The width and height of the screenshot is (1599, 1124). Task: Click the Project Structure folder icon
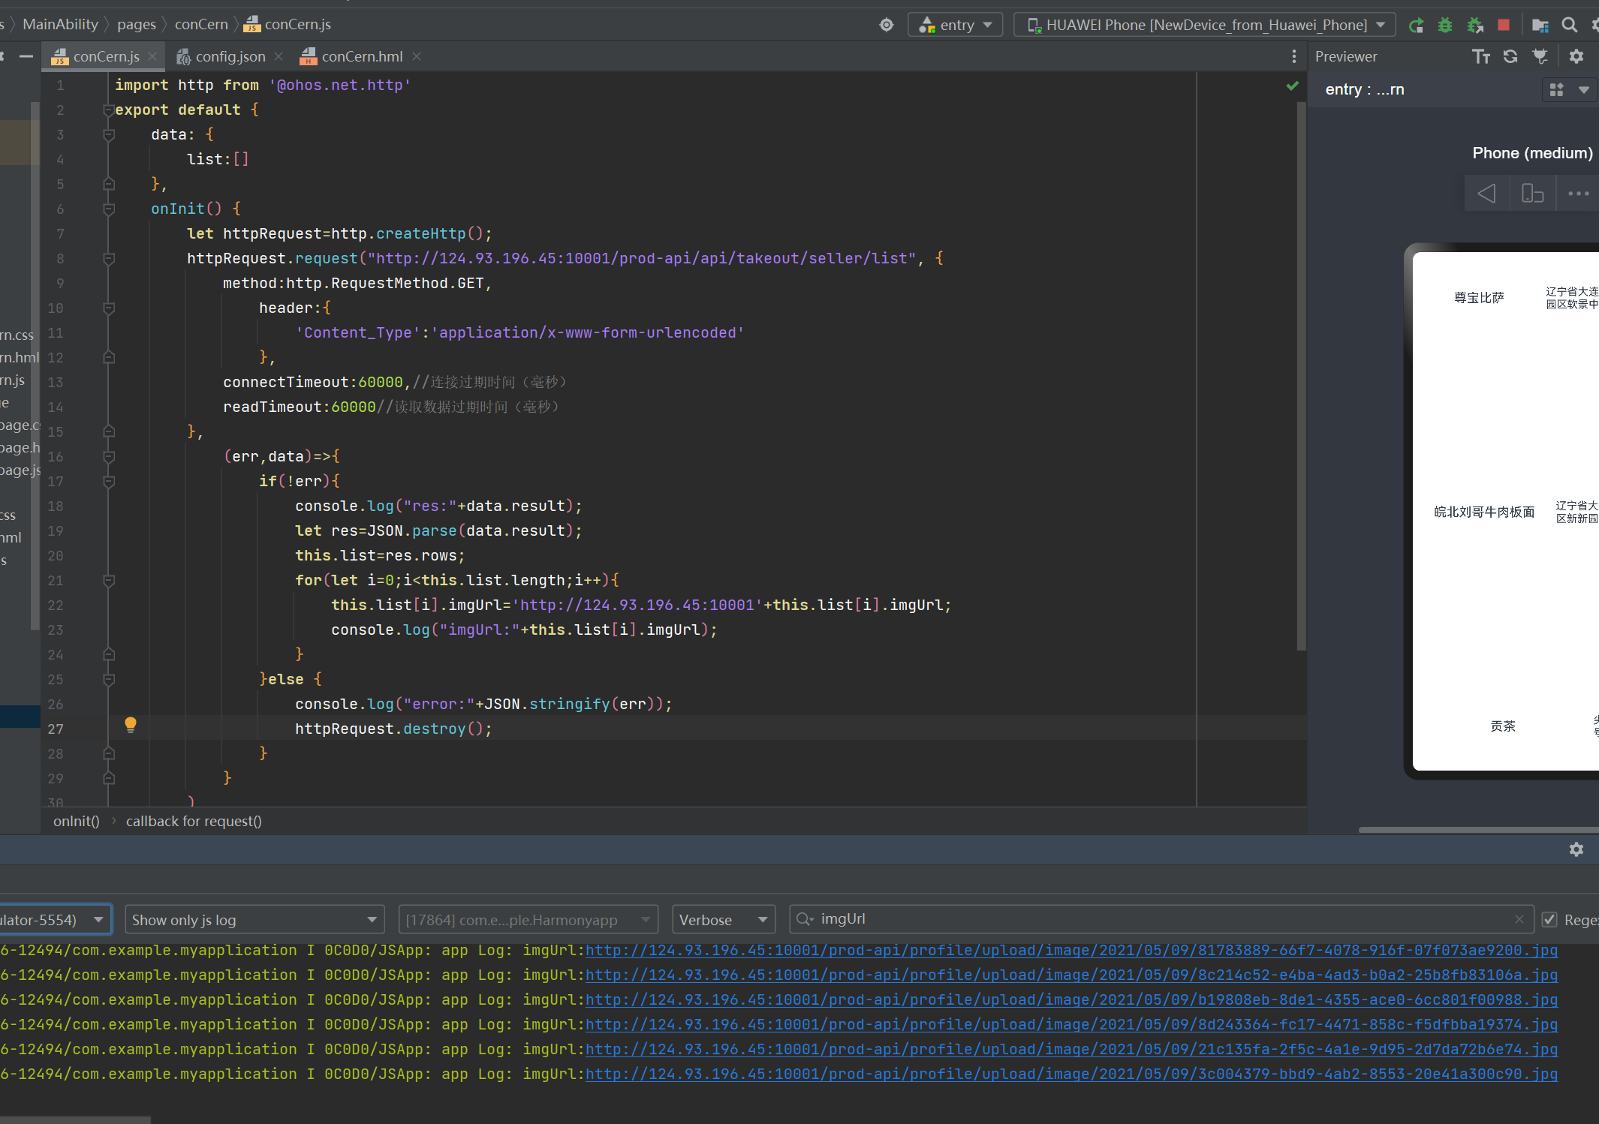pos(1540,25)
